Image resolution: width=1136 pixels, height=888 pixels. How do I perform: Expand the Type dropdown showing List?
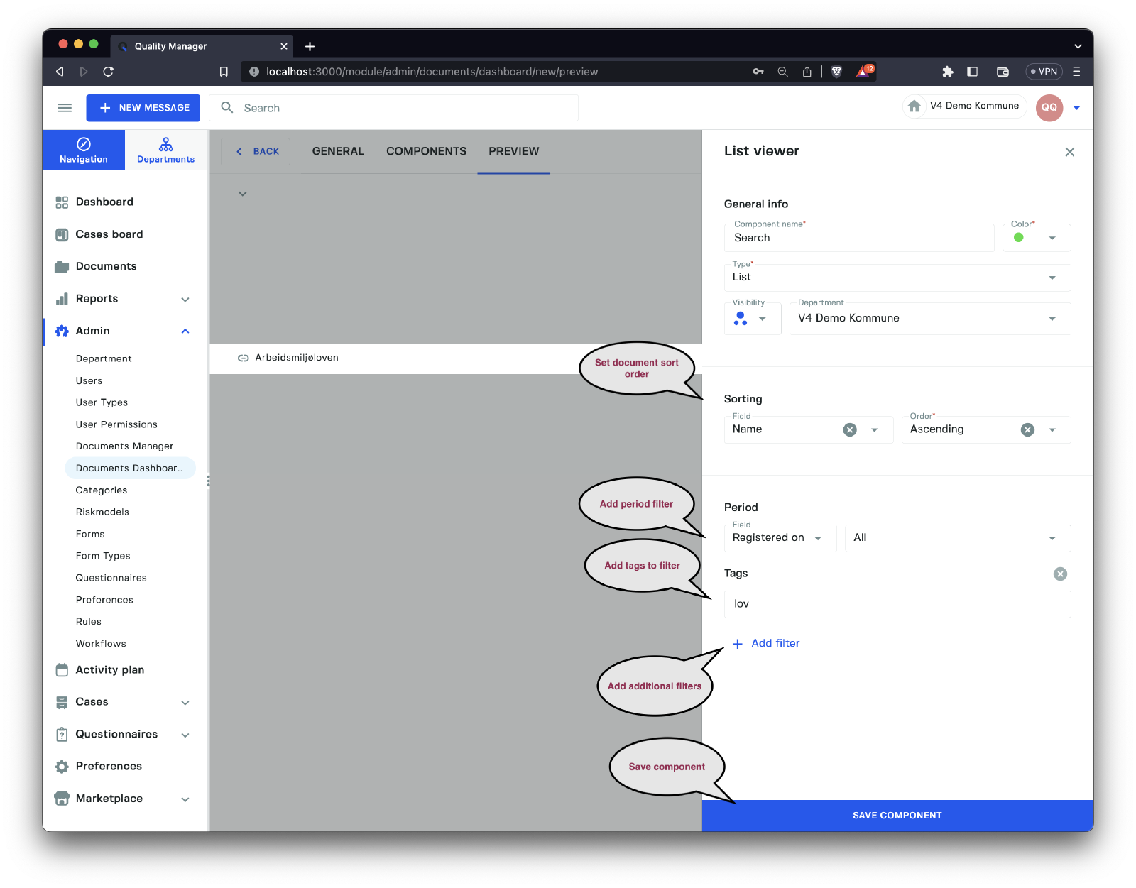1052,278
